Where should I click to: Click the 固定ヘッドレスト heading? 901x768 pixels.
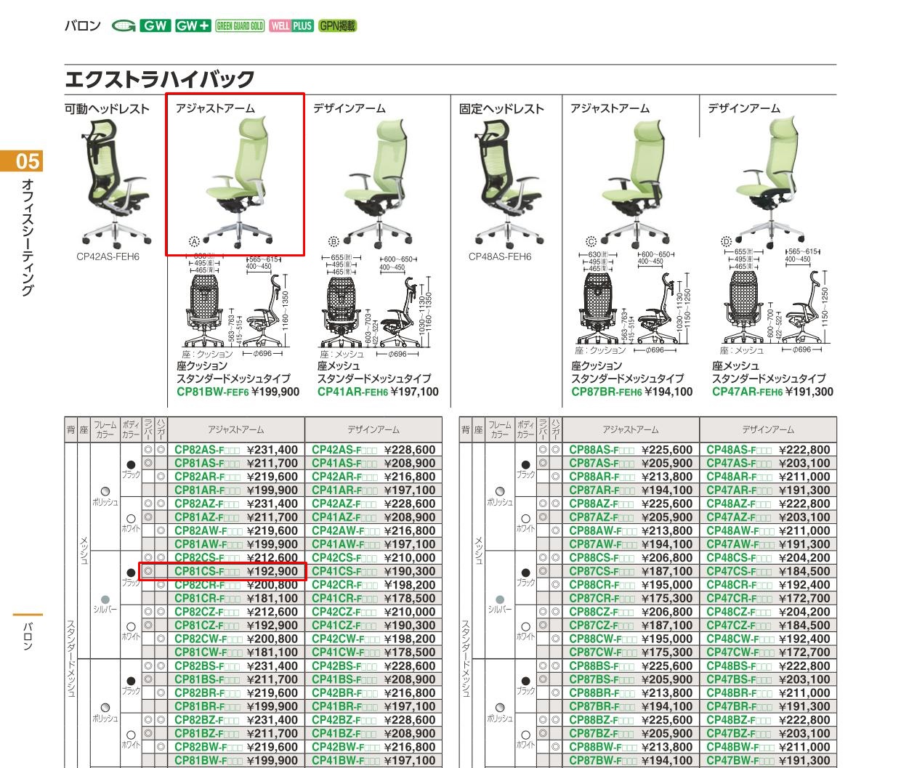pos(501,109)
